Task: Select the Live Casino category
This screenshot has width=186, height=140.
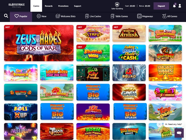Action: pyautogui.click(x=93, y=16)
